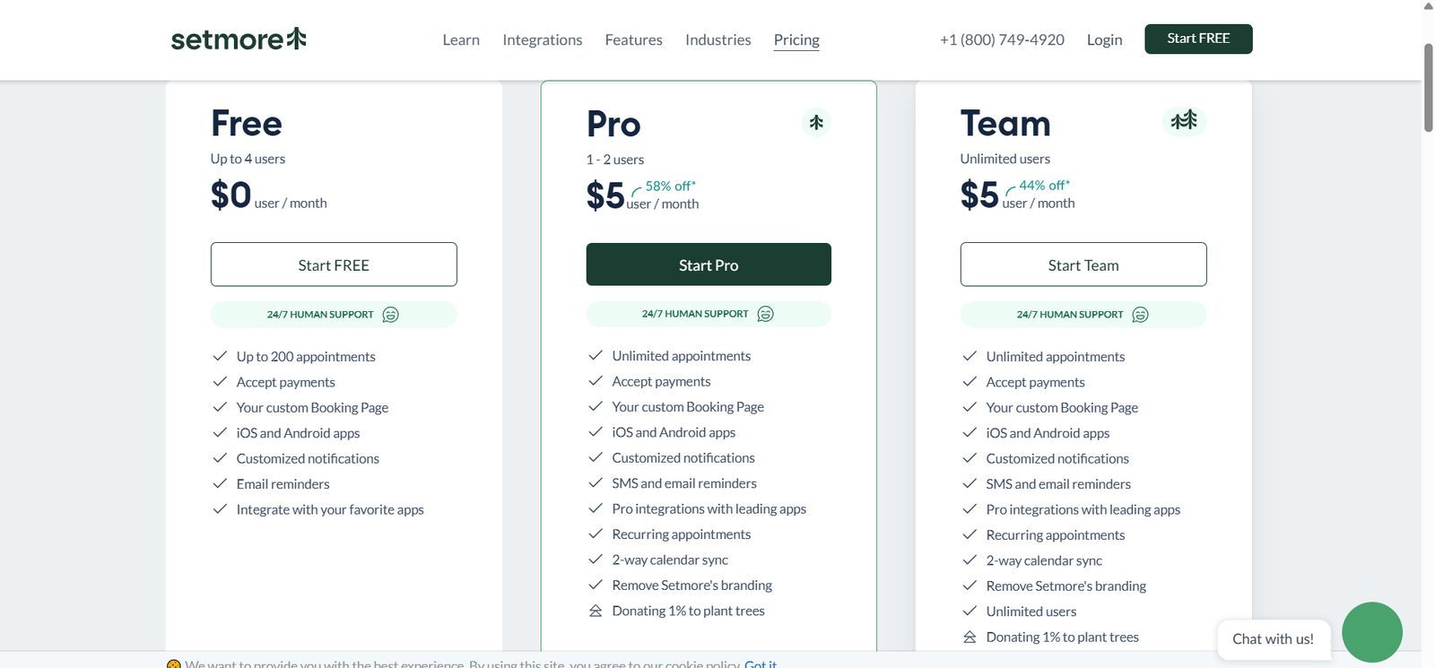
Task: Open the Learn menu
Action: click(x=461, y=39)
